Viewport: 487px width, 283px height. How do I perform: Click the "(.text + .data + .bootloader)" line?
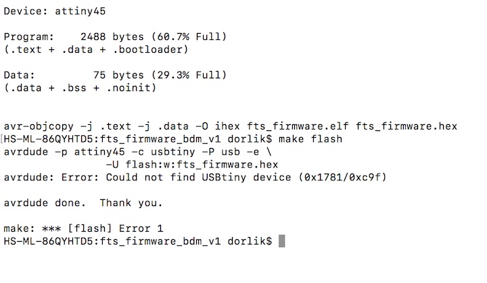[x=95, y=49]
